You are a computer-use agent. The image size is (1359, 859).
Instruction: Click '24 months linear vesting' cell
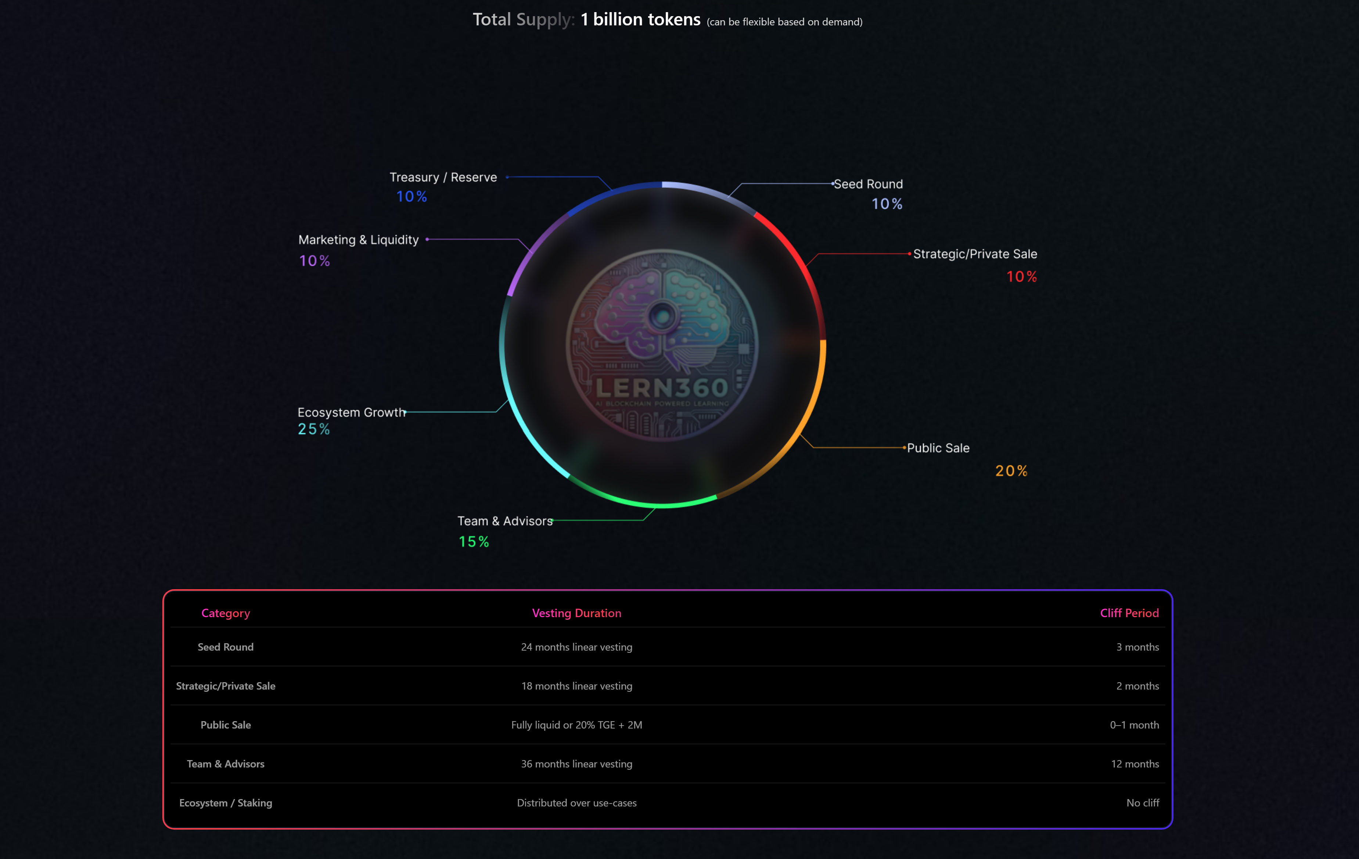pyautogui.click(x=576, y=647)
